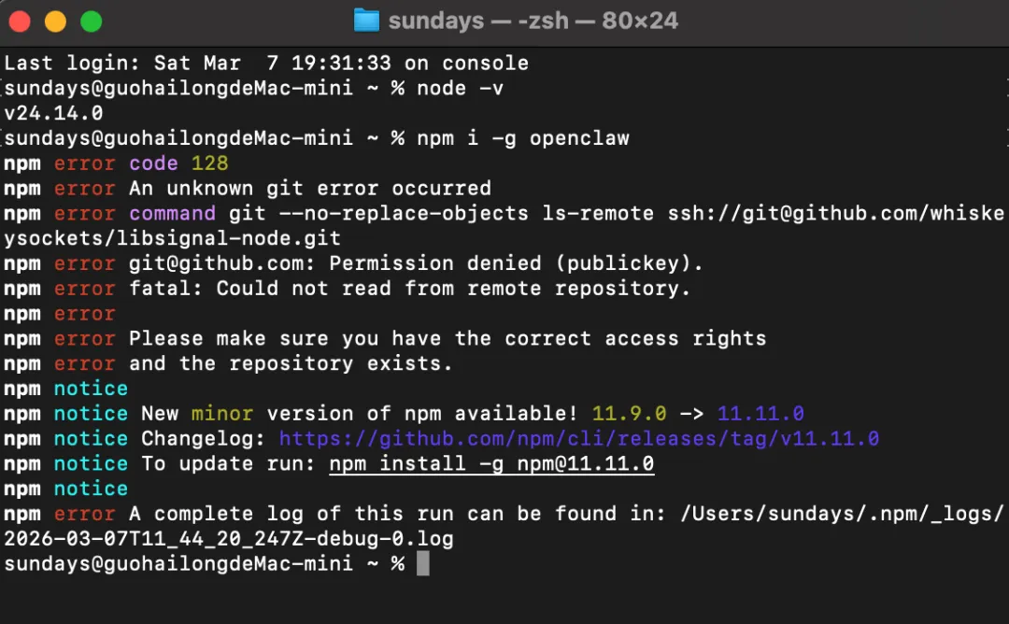Click the green full-screen window button

click(91, 21)
